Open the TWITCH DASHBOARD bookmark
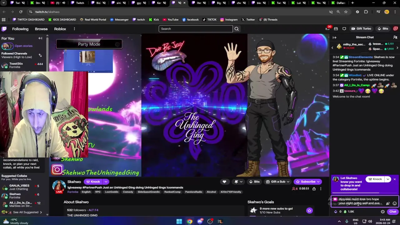Viewport: 400px width, 225px height. [28, 19]
